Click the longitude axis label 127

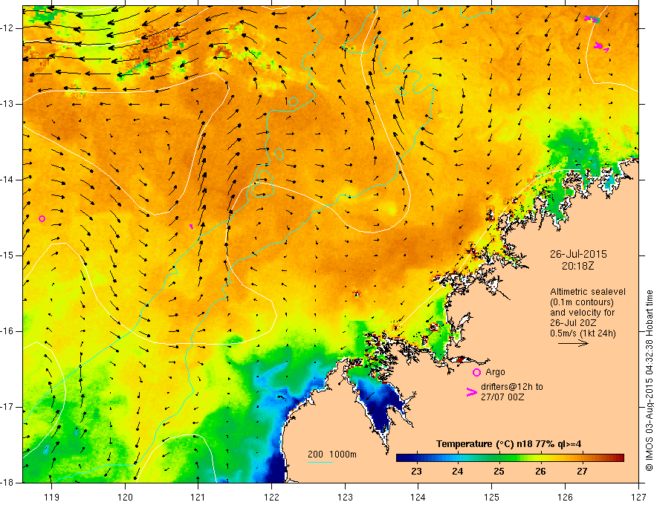click(638, 497)
